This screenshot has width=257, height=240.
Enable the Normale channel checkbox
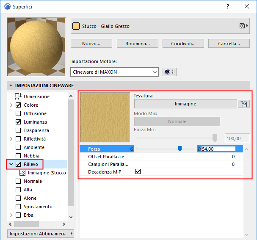pyautogui.click(x=18, y=181)
